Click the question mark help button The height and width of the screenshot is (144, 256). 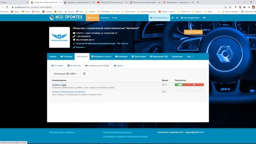point(84,74)
